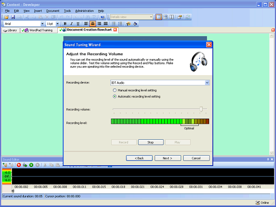The height and width of the screenshot is (207, 276).
Task: Click the 00:00.024 timeline marker
Action: point(157,187)
